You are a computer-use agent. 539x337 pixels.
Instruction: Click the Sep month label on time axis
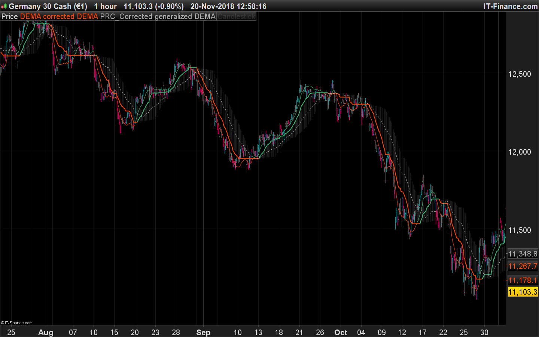point(204,333)
